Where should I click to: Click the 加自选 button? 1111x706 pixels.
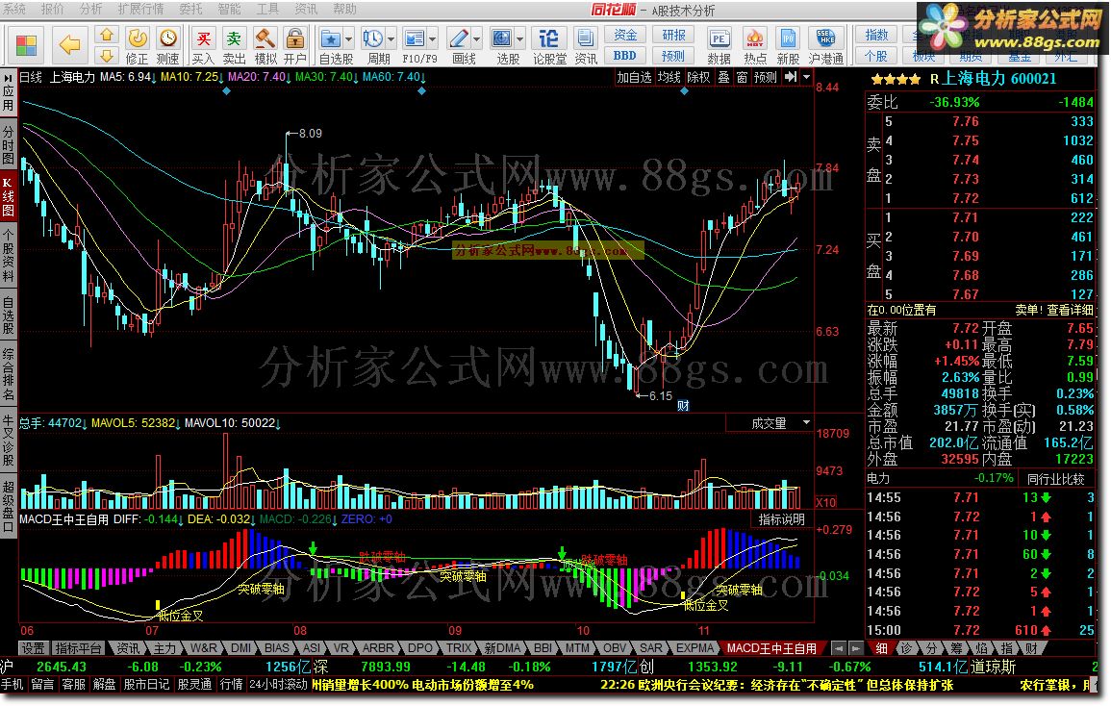point(634,77)
